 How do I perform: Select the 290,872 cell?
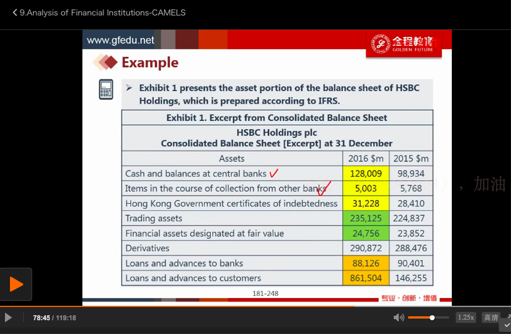[x=366, y=248]
